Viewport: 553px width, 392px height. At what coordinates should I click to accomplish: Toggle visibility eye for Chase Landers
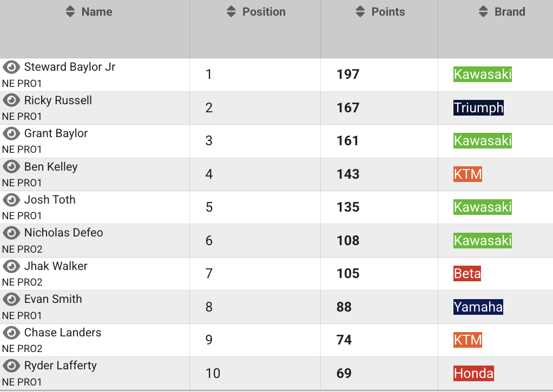pos(11,333)
